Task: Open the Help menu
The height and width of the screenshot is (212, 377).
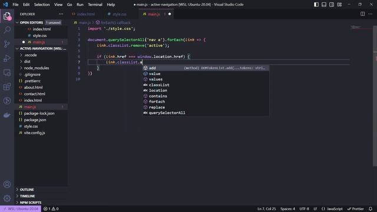Action: click(111, 5)
